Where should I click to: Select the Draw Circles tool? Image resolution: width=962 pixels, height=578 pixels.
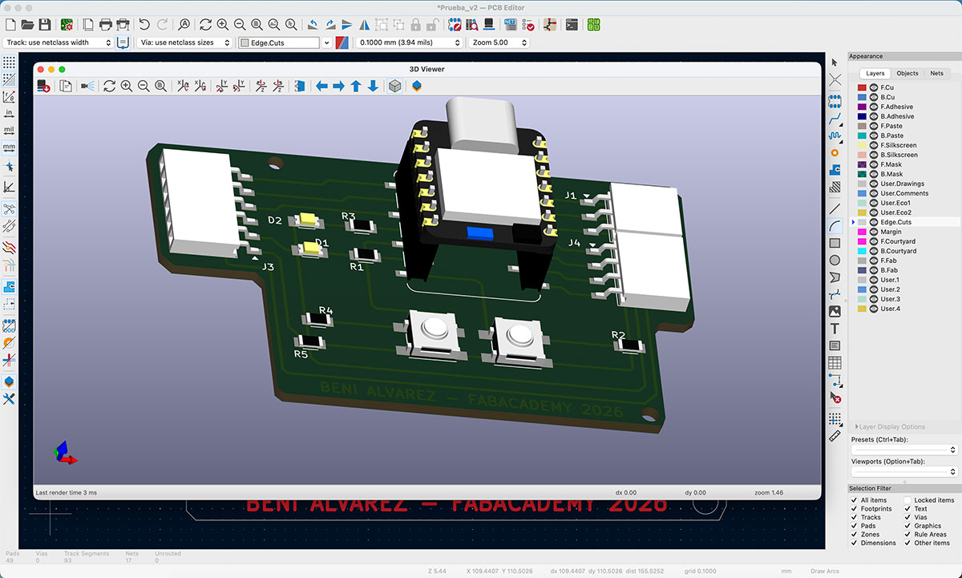click(x=835, y=260)
